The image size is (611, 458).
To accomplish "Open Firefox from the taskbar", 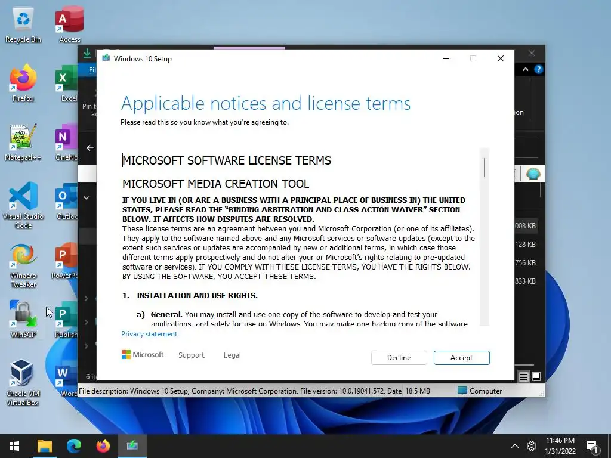I will [103, 446].
